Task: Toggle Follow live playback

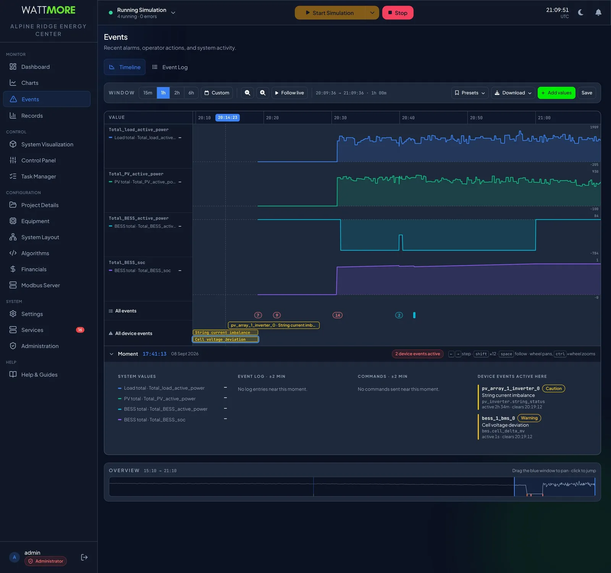Action: pyautogui.click(x=289, y=93)
